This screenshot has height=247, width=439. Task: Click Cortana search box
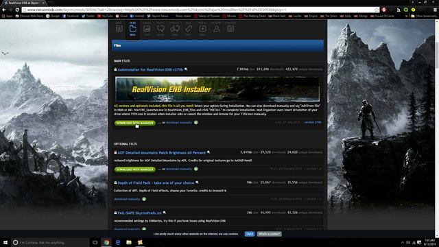(50, 242)
